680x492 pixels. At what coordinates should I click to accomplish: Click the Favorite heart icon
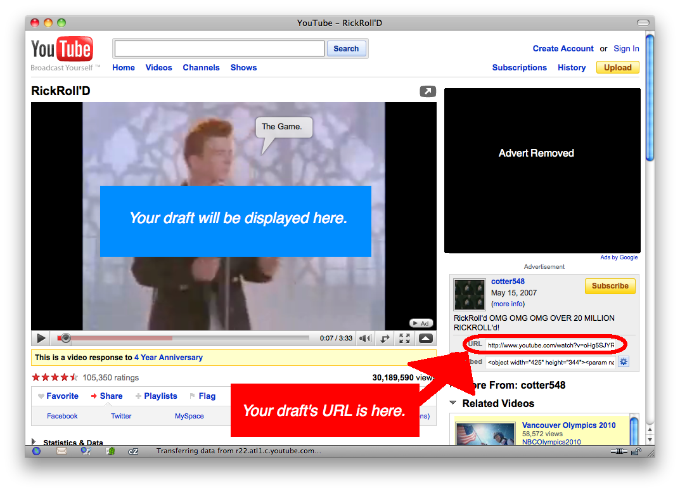coord(41,396)
